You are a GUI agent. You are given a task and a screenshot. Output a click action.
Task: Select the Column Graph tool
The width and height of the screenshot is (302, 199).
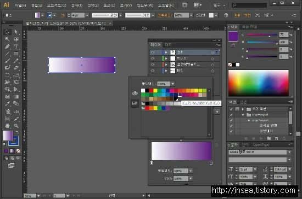pyautogui.click(x=16, y=111)
